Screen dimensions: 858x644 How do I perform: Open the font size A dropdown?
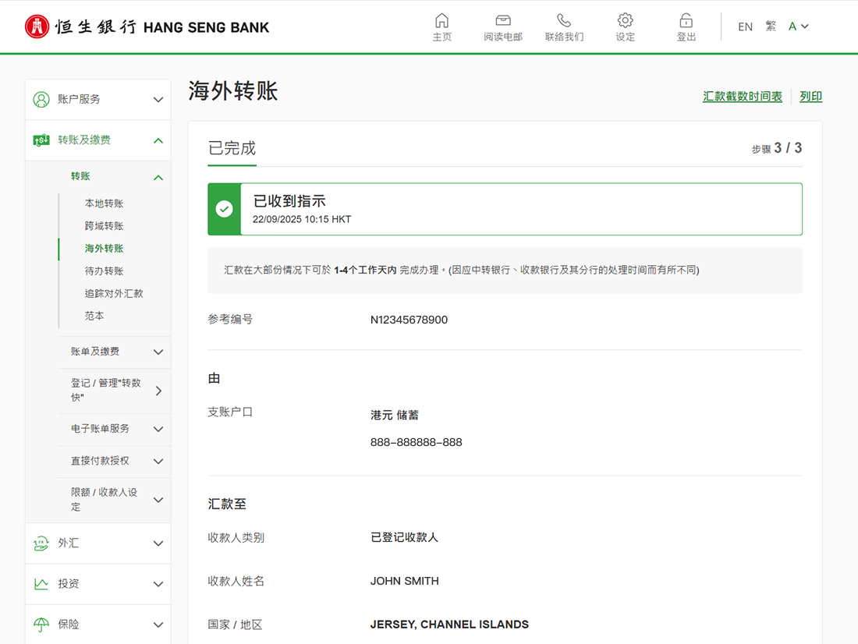(797, 26)
